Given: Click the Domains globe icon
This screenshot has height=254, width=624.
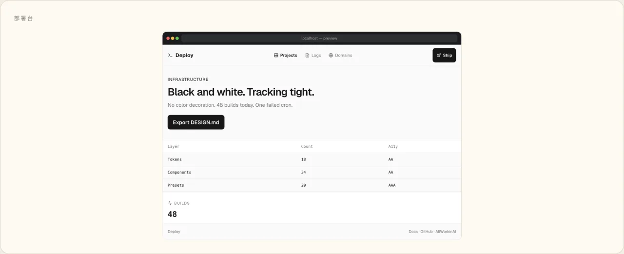Looking at the screenshot, I should 331,56.
